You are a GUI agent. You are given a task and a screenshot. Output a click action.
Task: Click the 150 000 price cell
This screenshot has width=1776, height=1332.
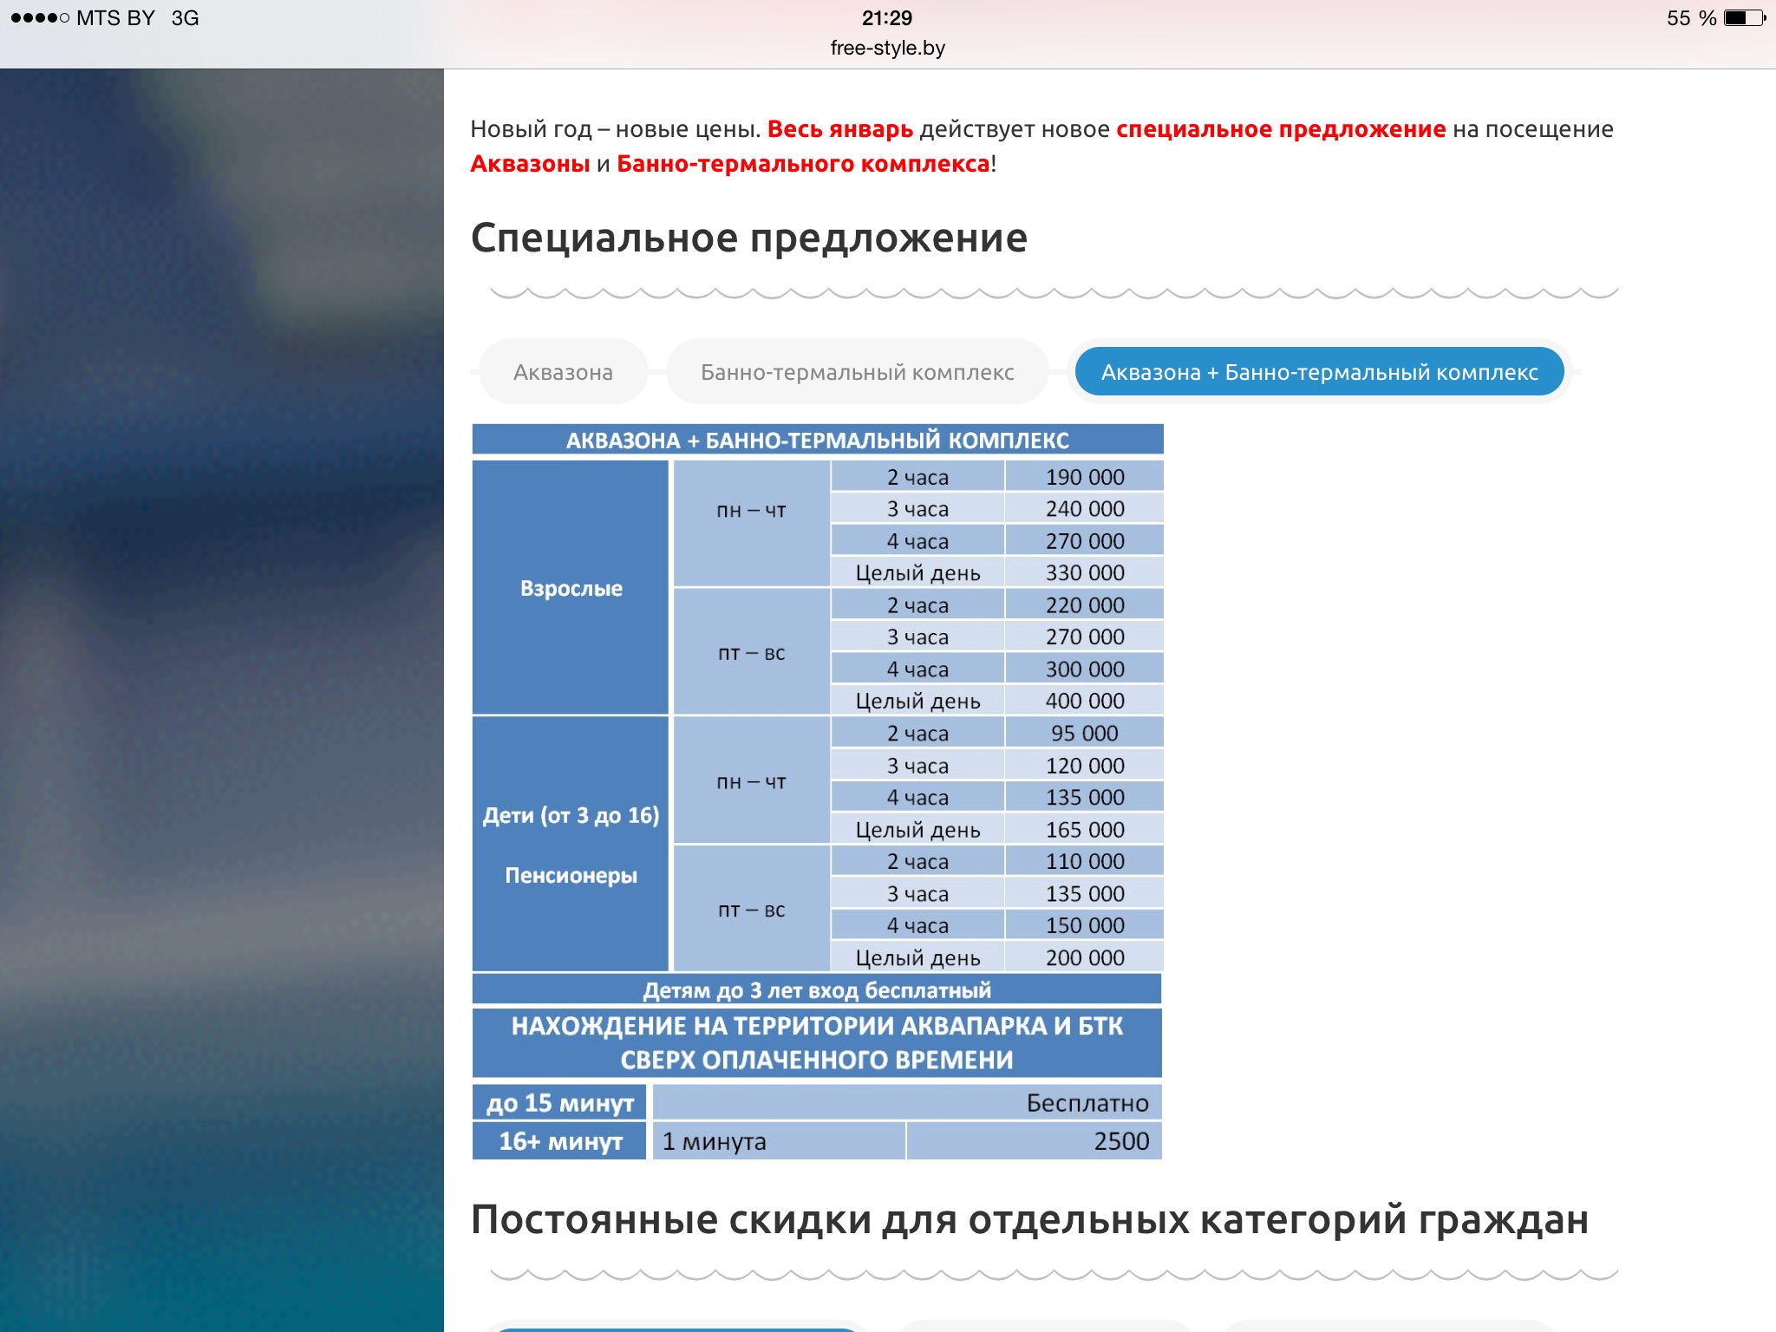[x=1084, y=926]
